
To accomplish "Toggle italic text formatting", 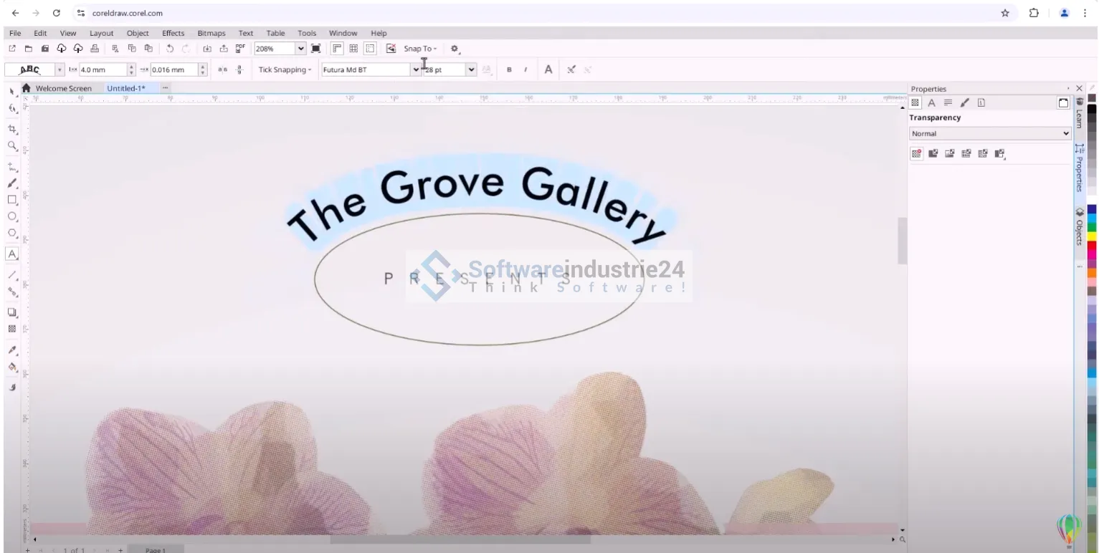I will (525, 69).
